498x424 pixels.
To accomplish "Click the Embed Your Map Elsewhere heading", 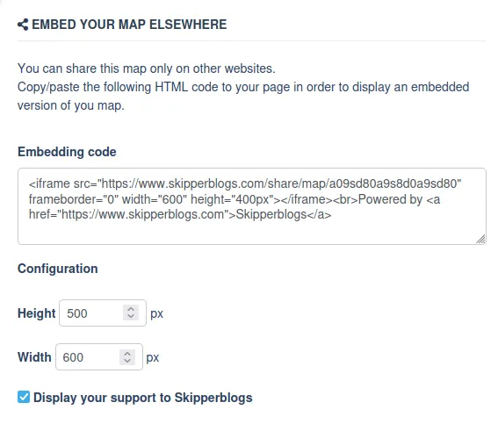I will [129, 25].
